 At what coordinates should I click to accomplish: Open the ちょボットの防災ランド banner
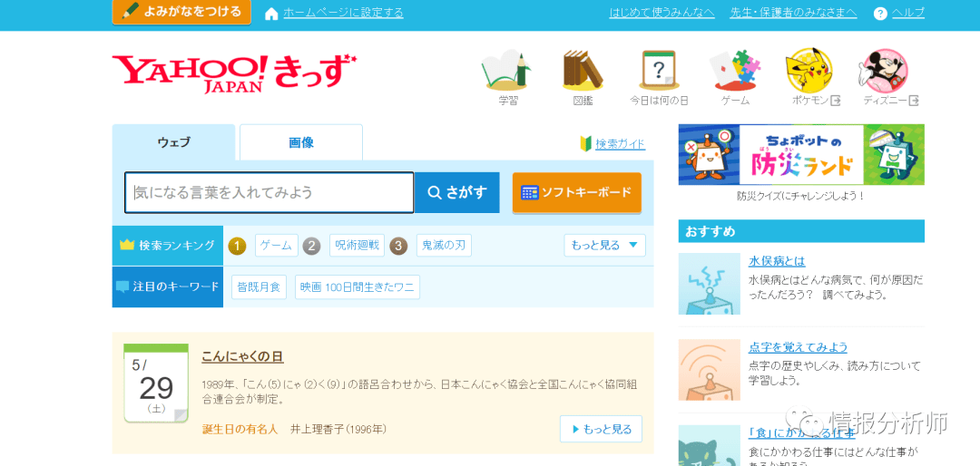801,154
